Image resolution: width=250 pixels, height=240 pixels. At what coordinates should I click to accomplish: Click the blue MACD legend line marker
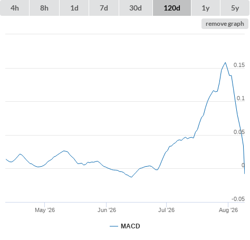(x=114, y=226)
